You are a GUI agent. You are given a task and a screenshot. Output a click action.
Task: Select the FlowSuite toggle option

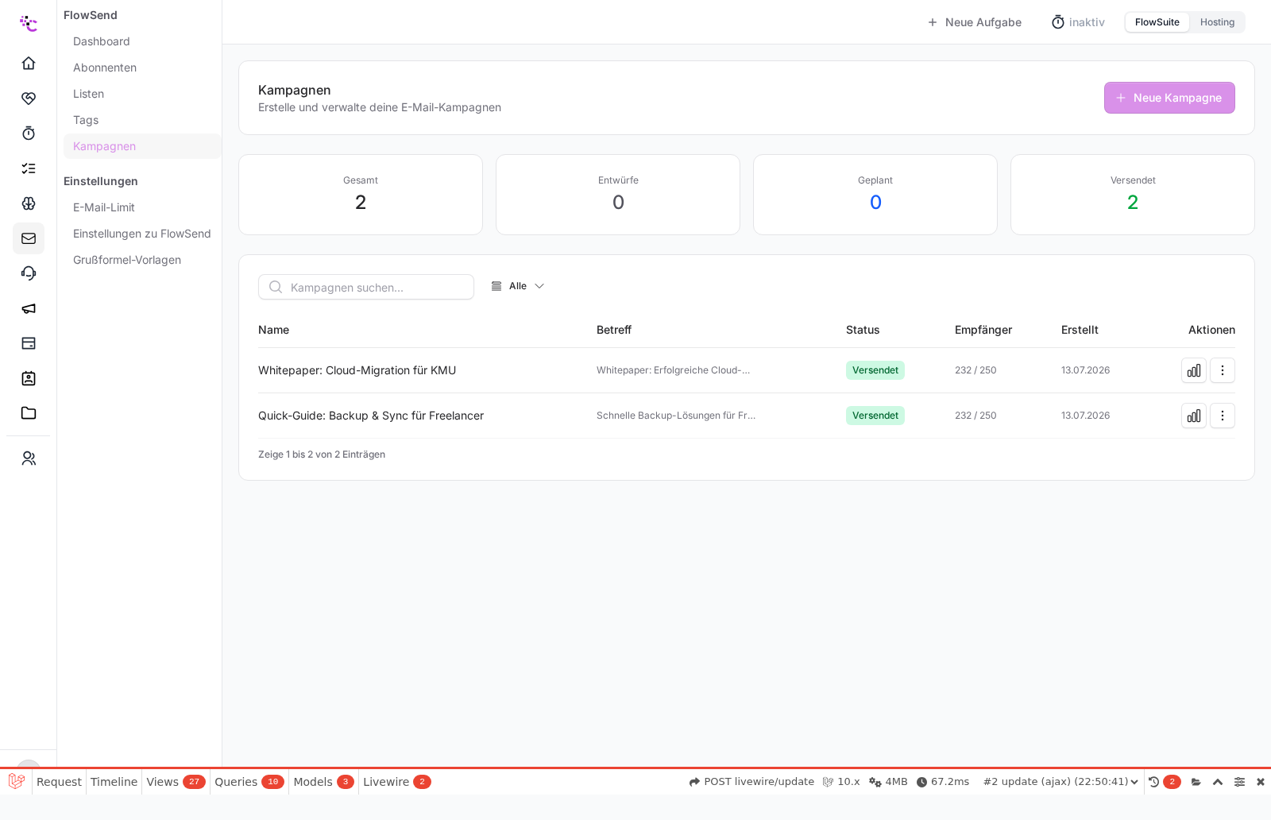(1157, 22)
